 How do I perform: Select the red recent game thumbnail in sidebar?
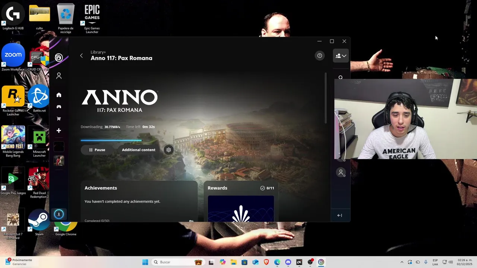pyautogui.click(x=59, y=161)
